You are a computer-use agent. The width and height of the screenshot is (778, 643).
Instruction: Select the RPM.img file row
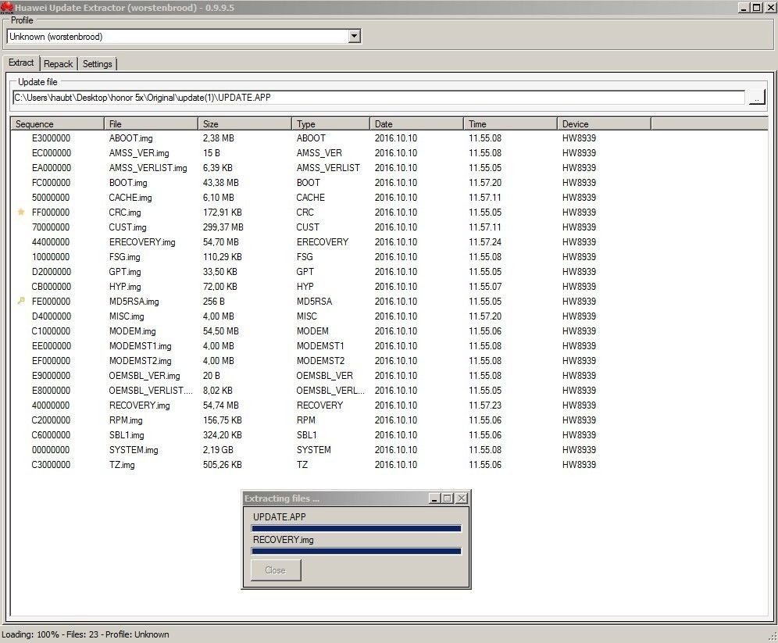pyautogui.click(x=331, y=420)
